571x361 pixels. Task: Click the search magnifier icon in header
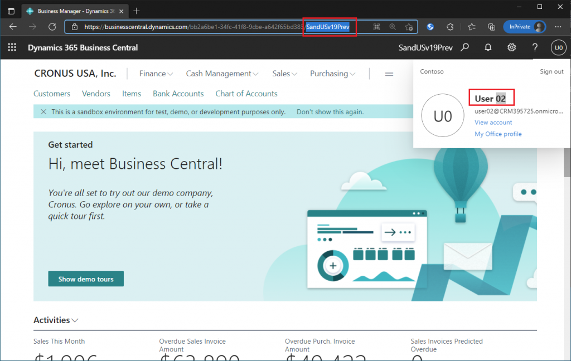(x=464, y=47)
